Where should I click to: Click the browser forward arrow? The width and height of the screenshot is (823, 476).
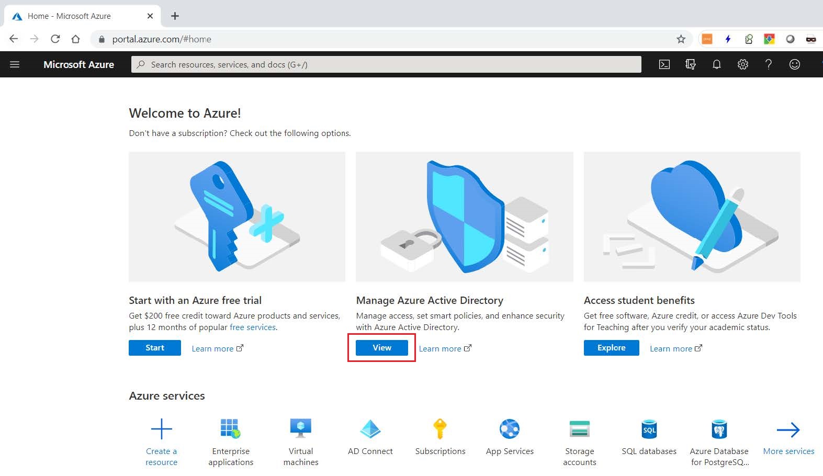click(35, 39)
